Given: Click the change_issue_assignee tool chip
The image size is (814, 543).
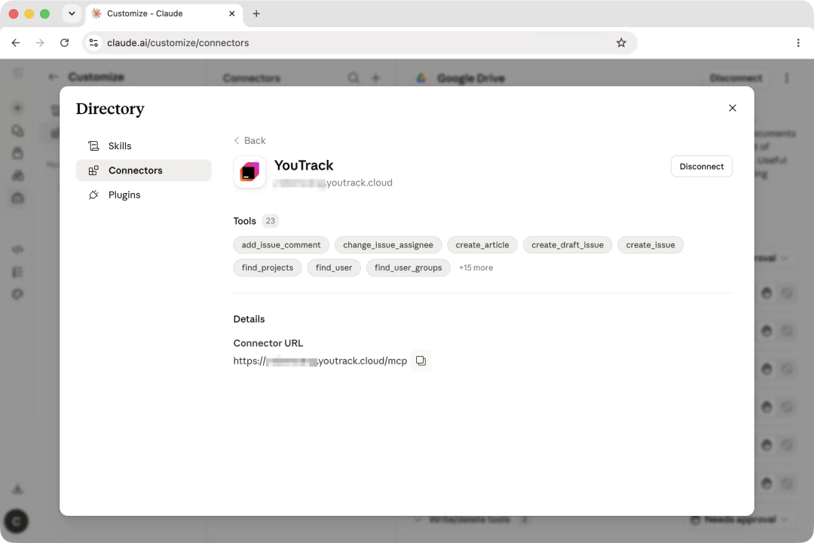Looking at the screenshot, I should [x=388, y=245].
